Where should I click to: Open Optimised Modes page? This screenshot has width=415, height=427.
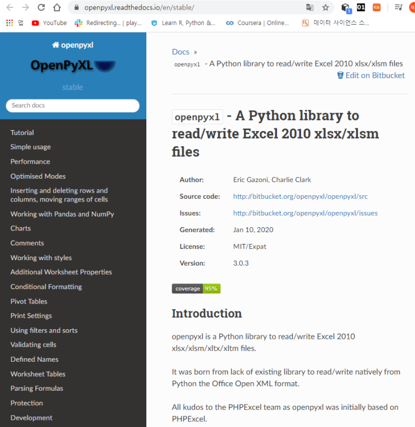38,176
